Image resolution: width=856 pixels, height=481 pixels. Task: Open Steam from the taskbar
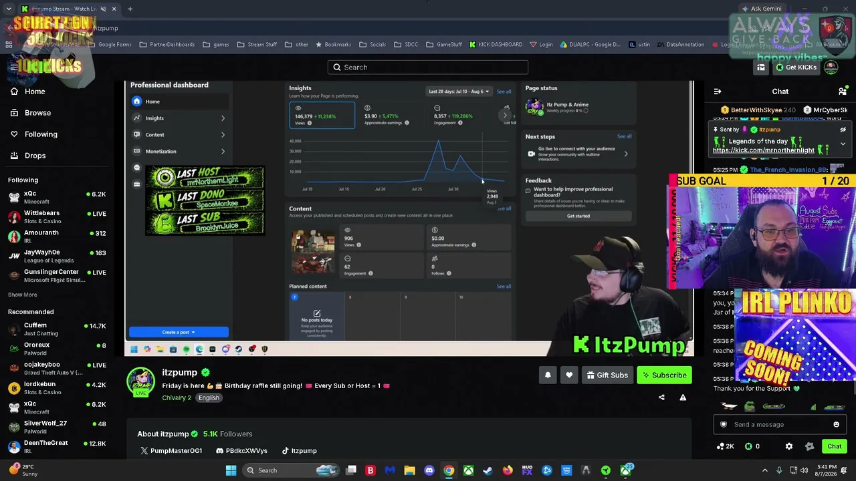click(488, 470)
